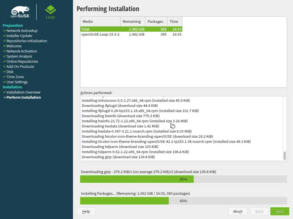Click the User Settings step label
Screen dimensions: 293x219
[17, 82]
